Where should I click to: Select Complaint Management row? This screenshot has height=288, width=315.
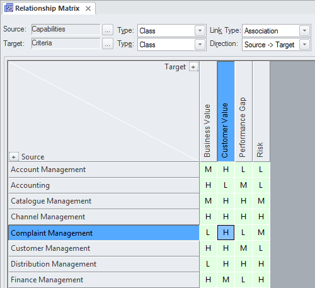click(x=104, y=233)
